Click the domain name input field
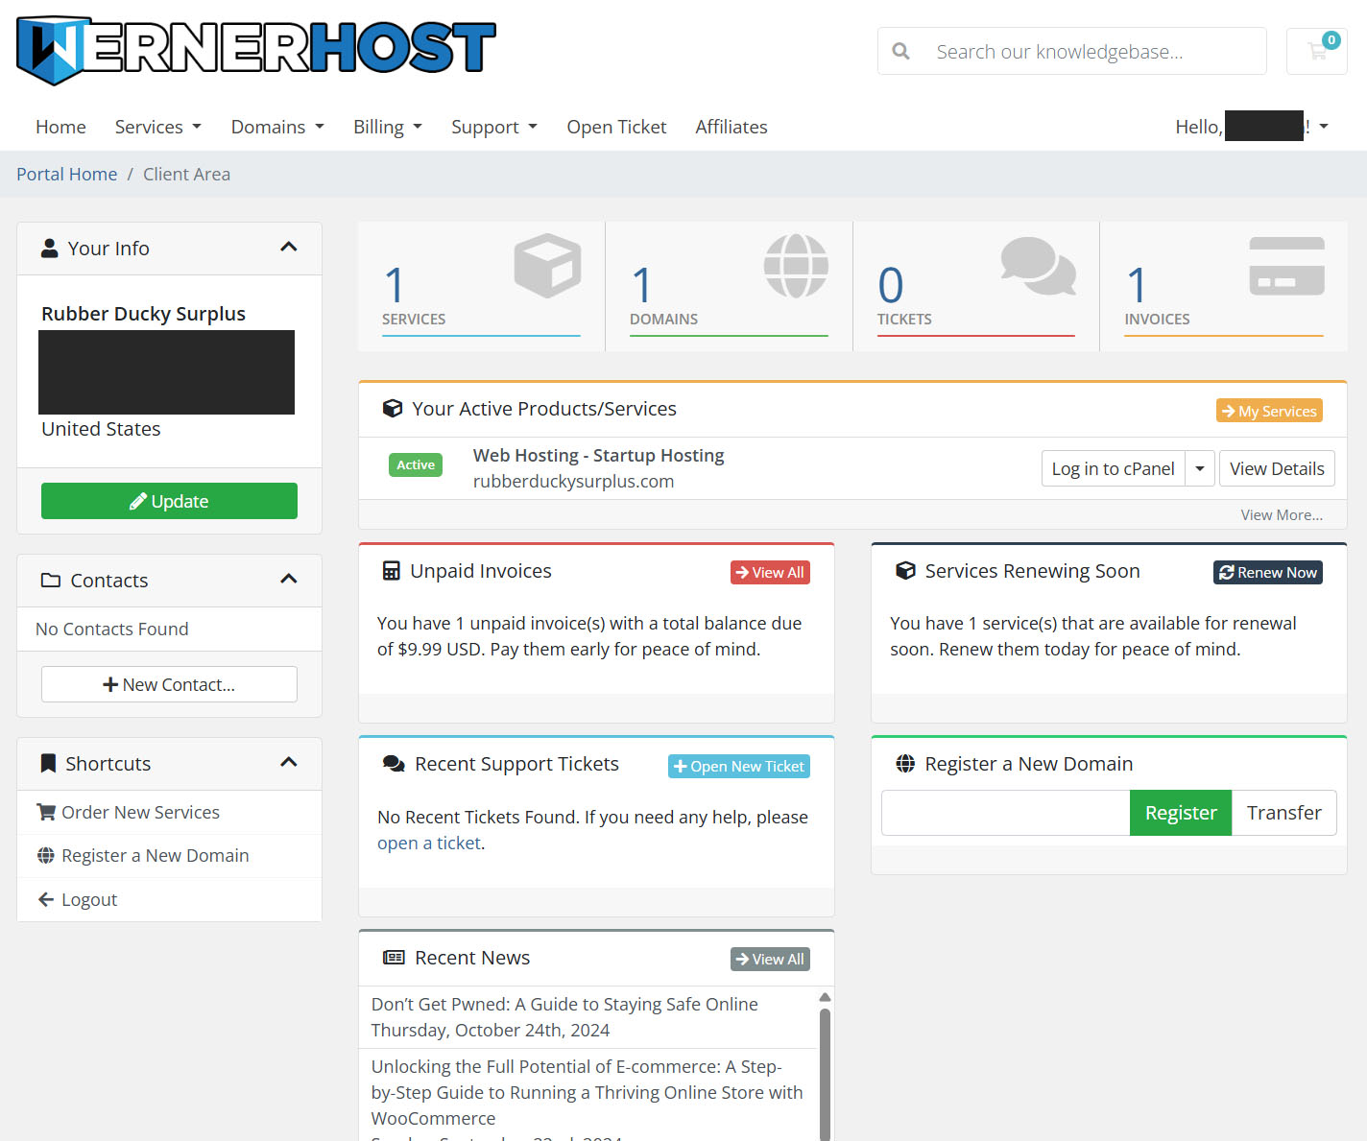1367x1141 pixels. [1006, 813]
